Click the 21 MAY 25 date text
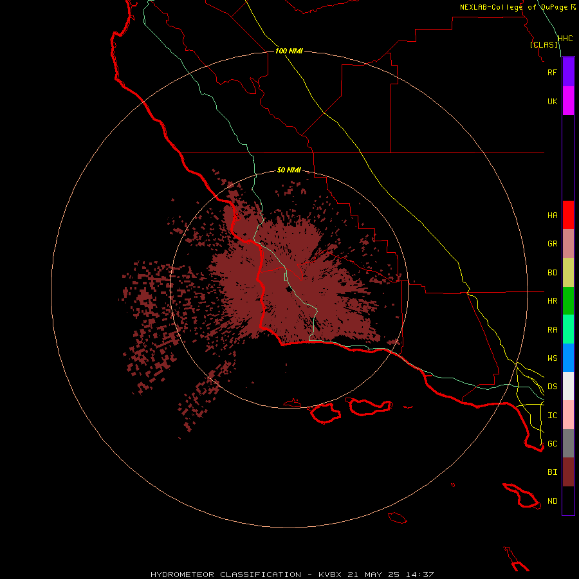The height and width of the screenshot is (579, 579). tap(373, 574)
